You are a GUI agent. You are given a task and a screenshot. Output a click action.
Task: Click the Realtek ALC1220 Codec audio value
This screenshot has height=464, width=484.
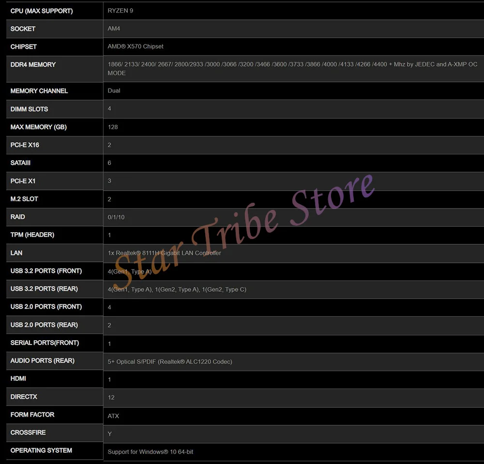[170, 361]
